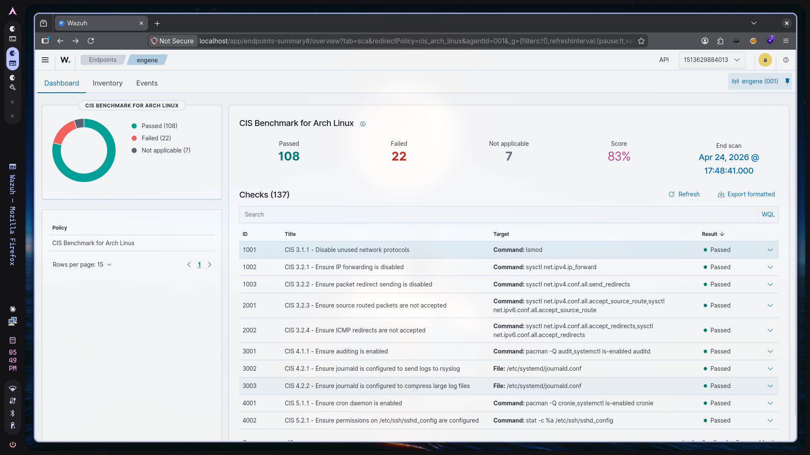Reload the page with browser refresh icon
Image resolution: width=810 pixels, height=455 pixels.
tap(91, 41)
